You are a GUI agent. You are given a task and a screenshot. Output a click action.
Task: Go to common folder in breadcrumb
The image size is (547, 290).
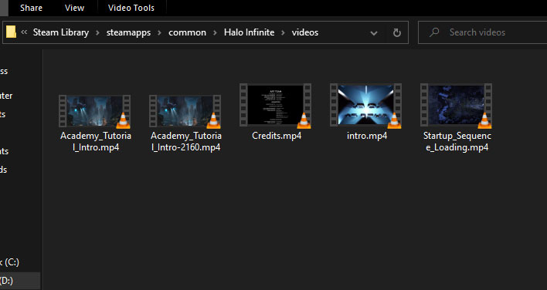tap(187, 32)
